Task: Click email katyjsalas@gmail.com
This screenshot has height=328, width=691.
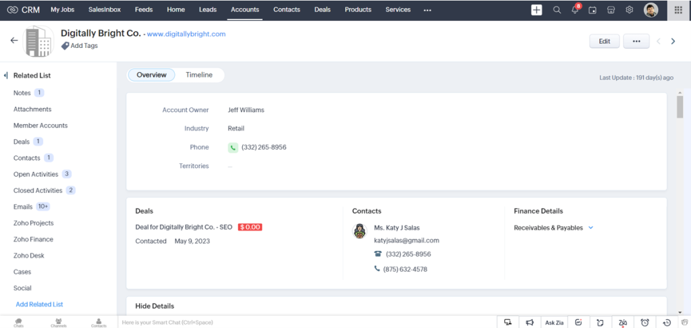Action: tap(407, 240)
